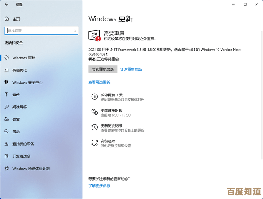
Task: Click 计划重新启动 link
Action: (x=131, y=69)
